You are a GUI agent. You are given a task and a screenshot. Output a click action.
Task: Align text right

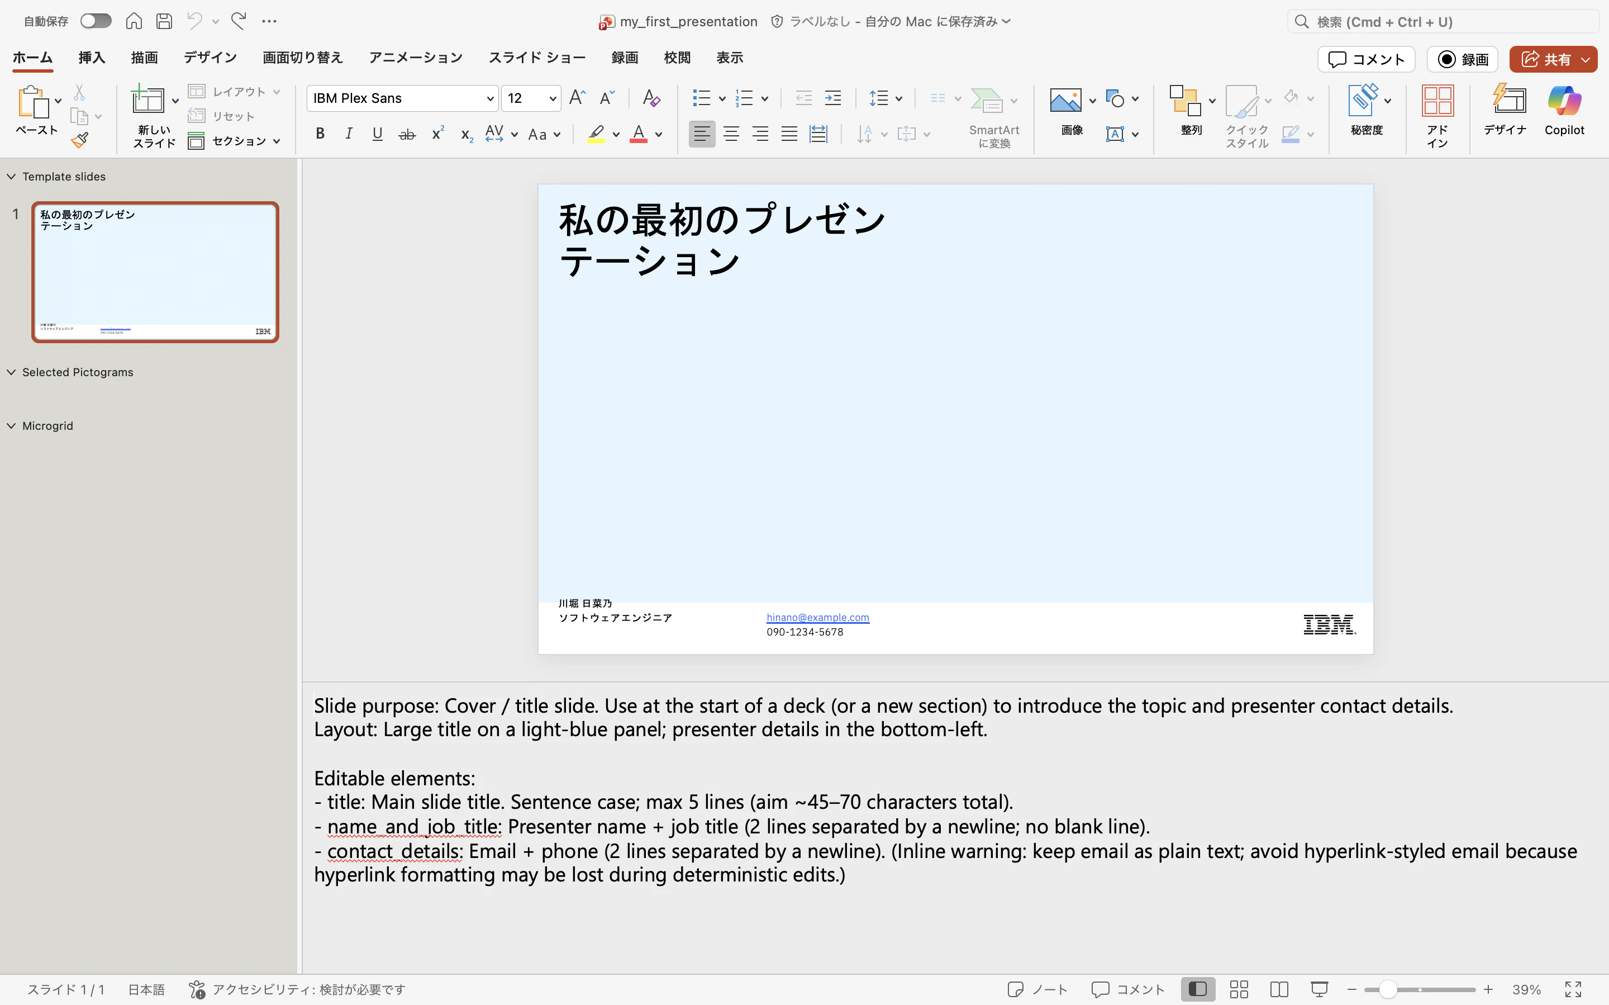[x=760, y=134]
